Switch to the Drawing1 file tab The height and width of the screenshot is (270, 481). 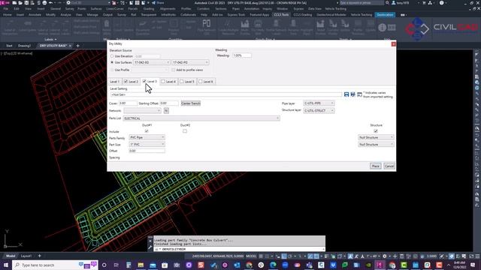(x=24, y=46)
